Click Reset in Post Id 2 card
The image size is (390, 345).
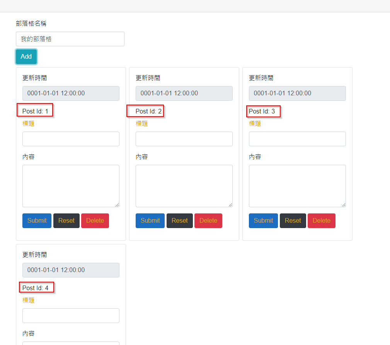[180, 221]
